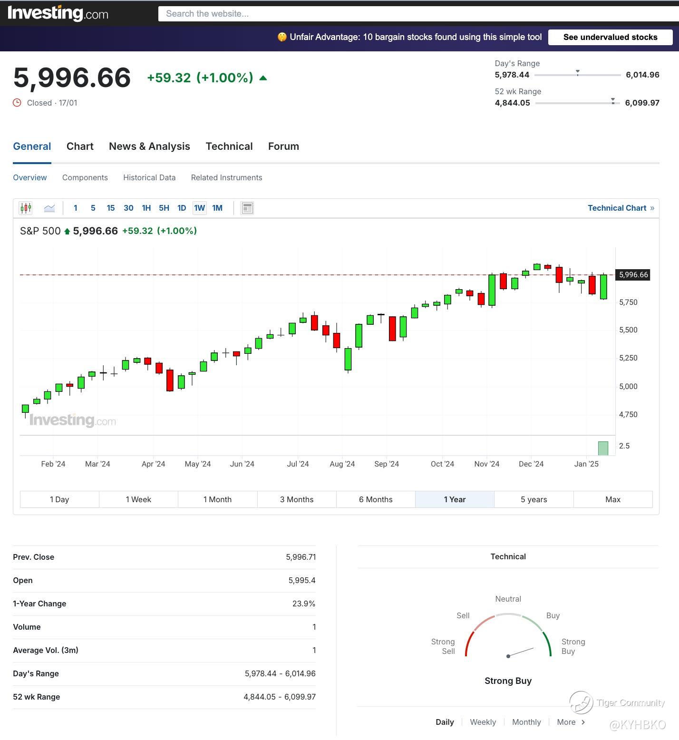Switch to the Components sub-tab
This screenshot has height=740, width=679.
pos(85,177)
